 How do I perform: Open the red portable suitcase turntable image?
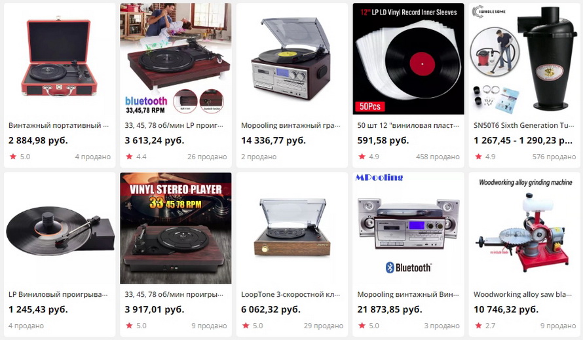pyautogui.click(x=60, y=59)
